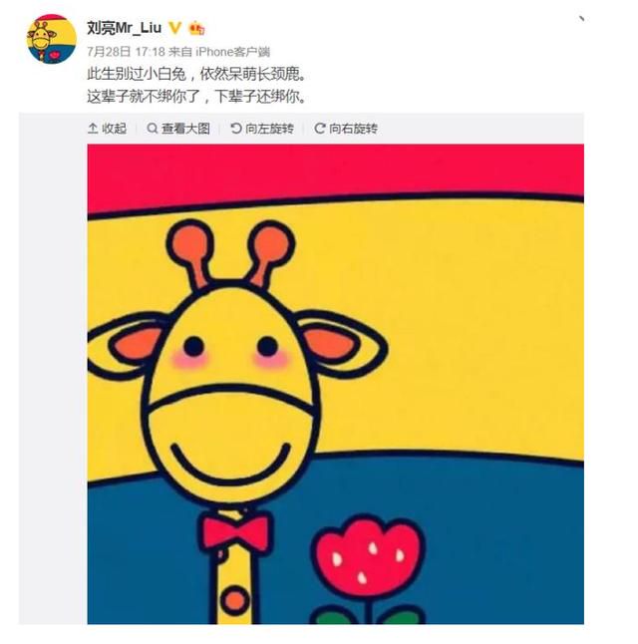The height and width of the screenshot is (644, 638).
Task: Click the orange membership badge icon
Action: click(196, 28)
